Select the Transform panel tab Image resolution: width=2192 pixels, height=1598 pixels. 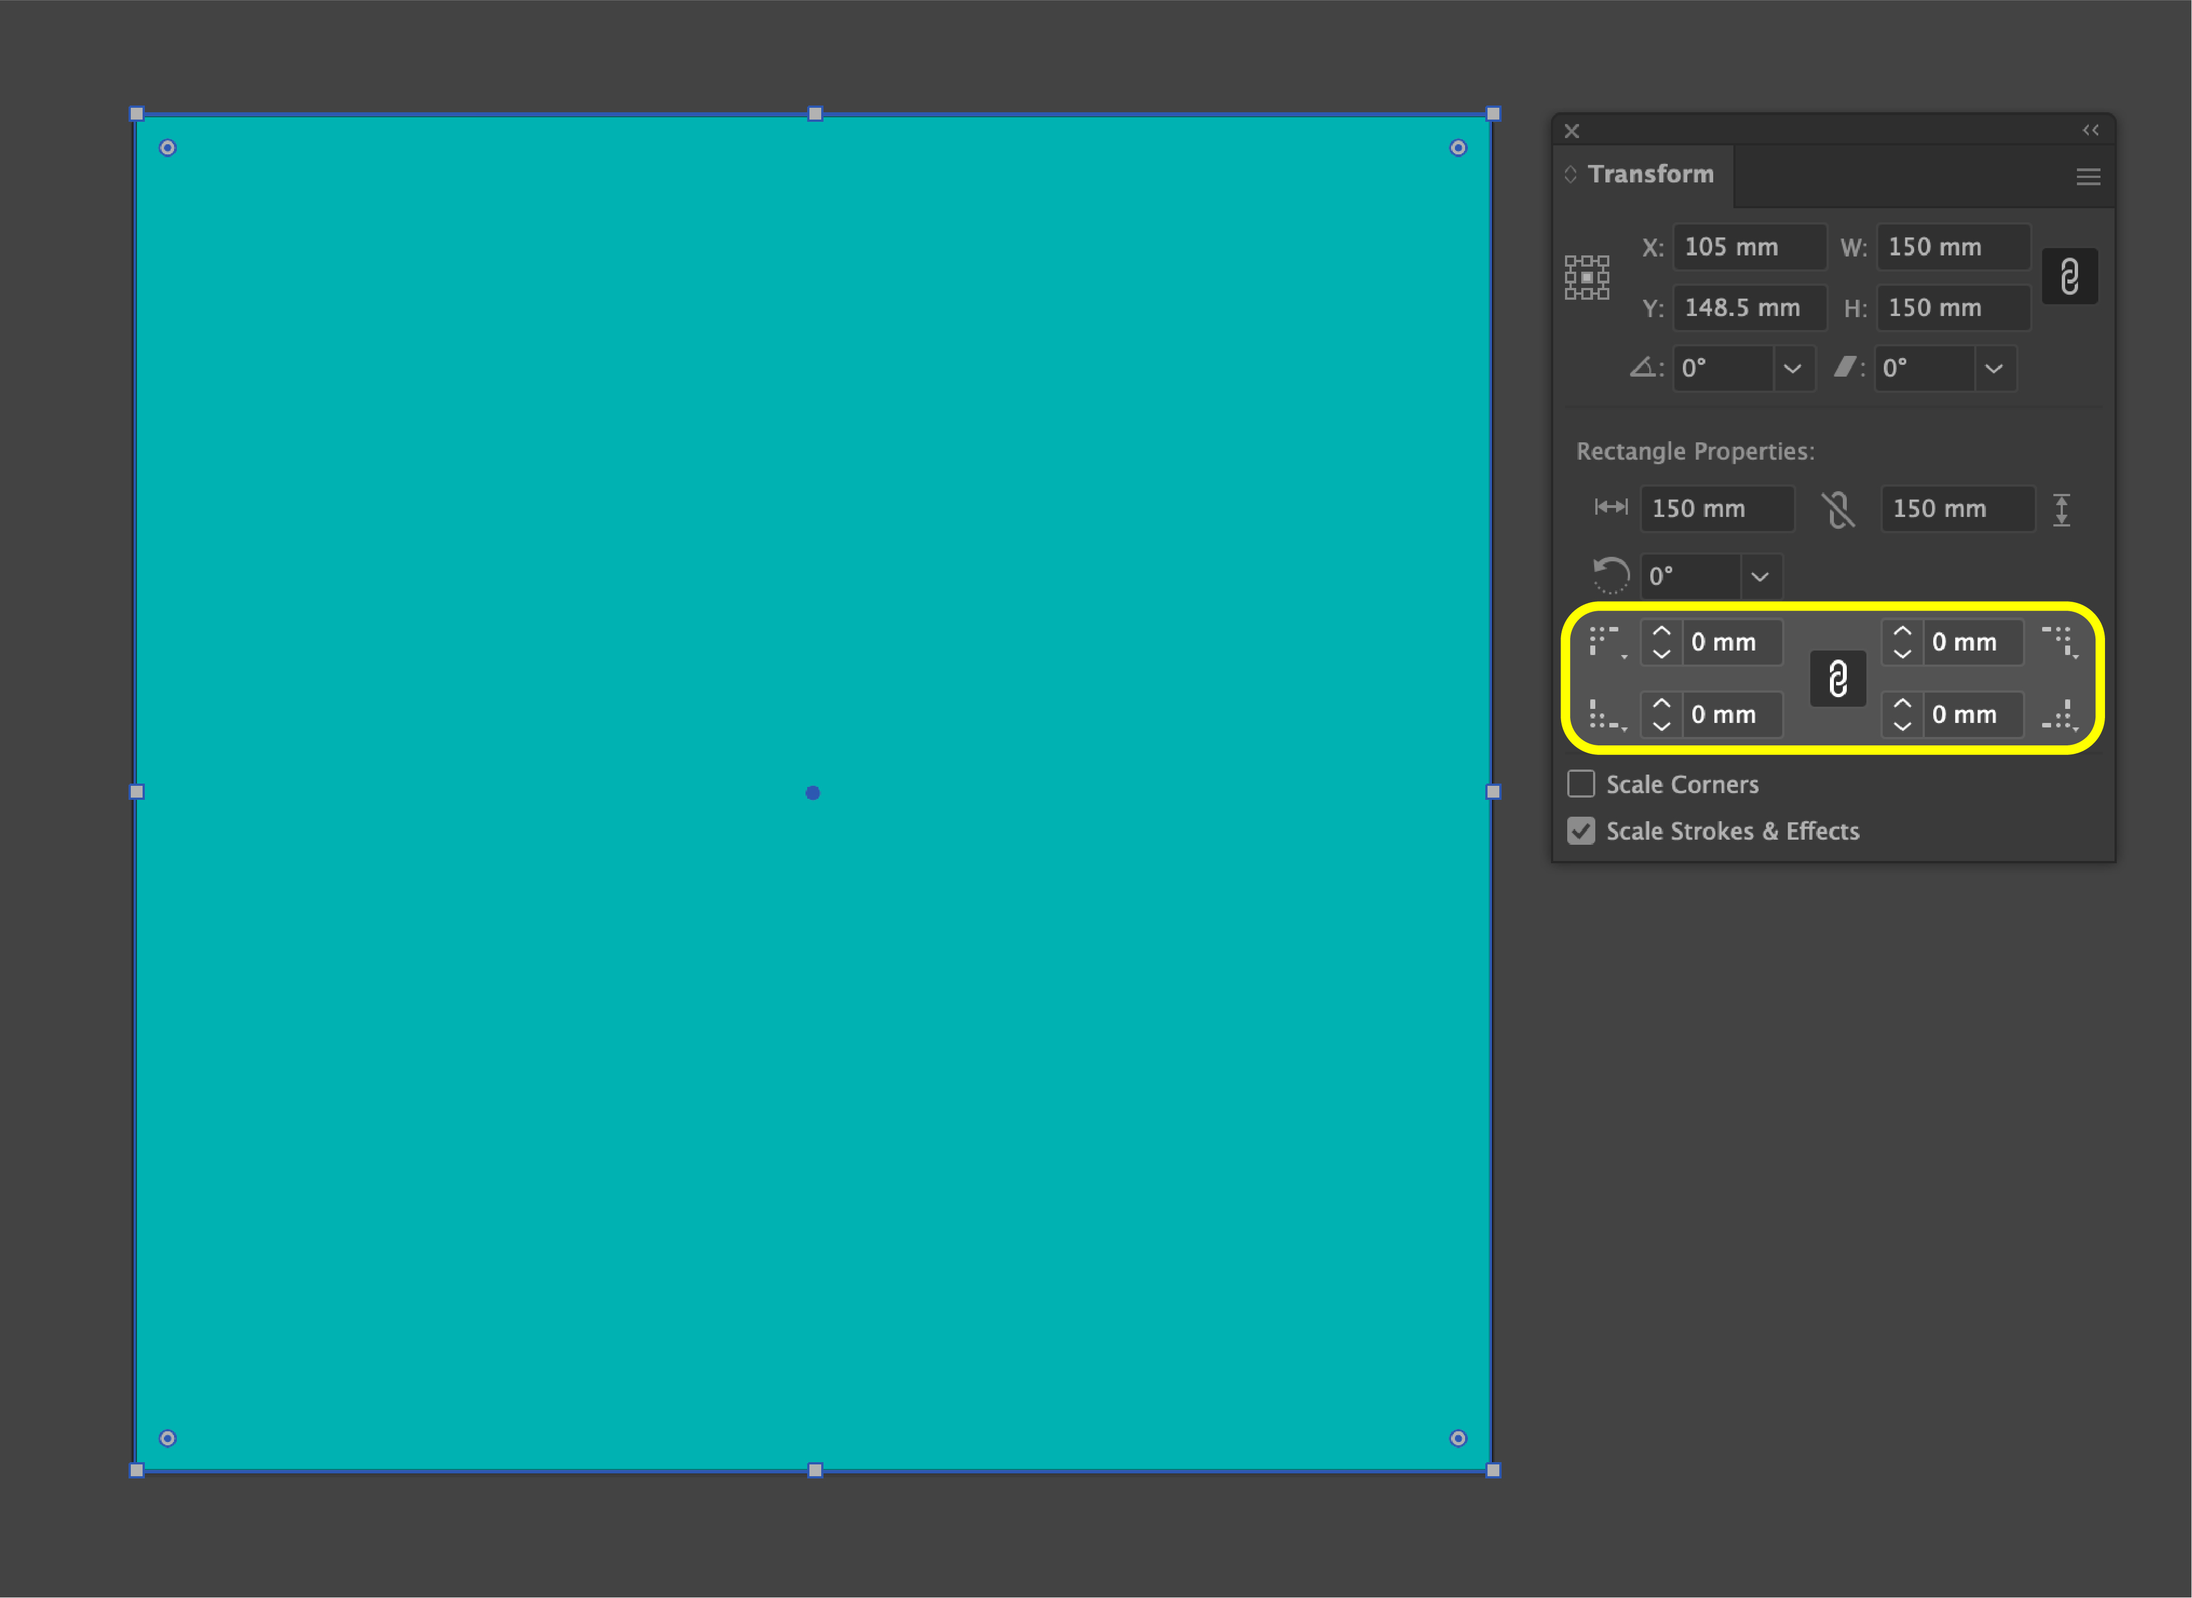[1649, 174]
